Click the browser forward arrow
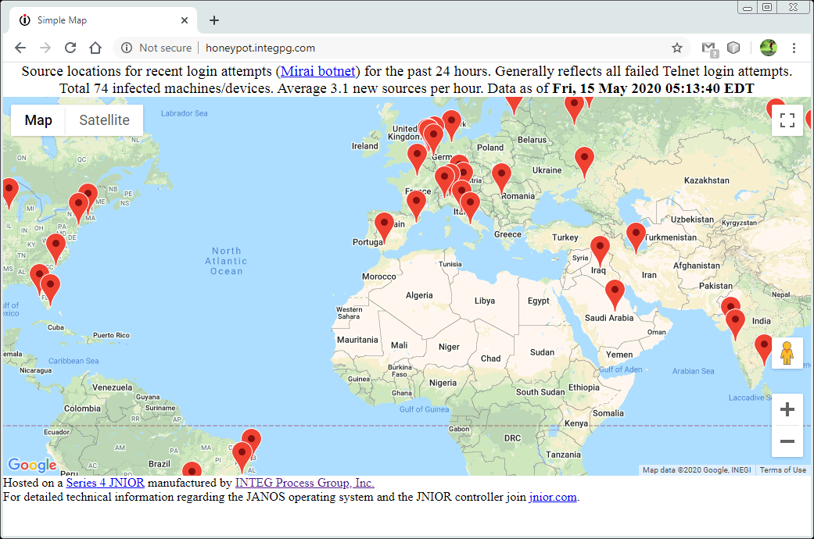Screen dimensions: 814x539 (x=45, y=48)
